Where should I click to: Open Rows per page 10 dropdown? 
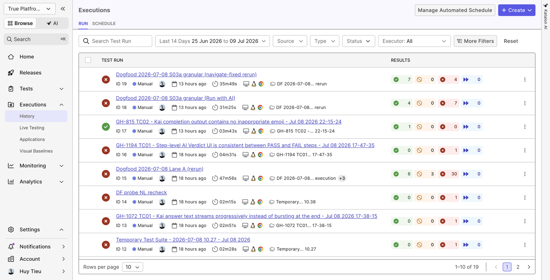[133, 267]
